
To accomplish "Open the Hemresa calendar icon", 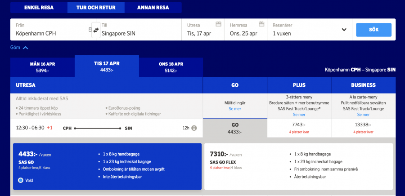I will pyautogui.click(x=261, y=24).
